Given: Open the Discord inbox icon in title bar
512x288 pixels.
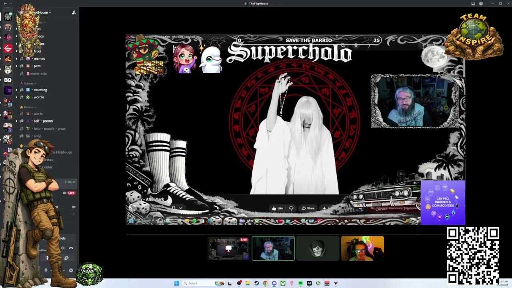Looking at the screenshot, I should (x=473, y=4).
